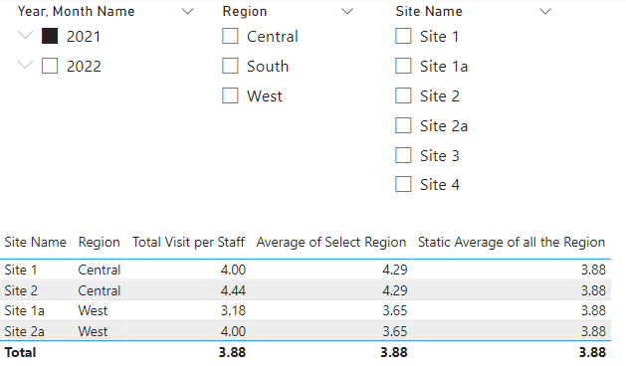Tick the Site 2a slicer checkbox
The width and height of the screenshot is (626, 366).
tap(403, 125)
